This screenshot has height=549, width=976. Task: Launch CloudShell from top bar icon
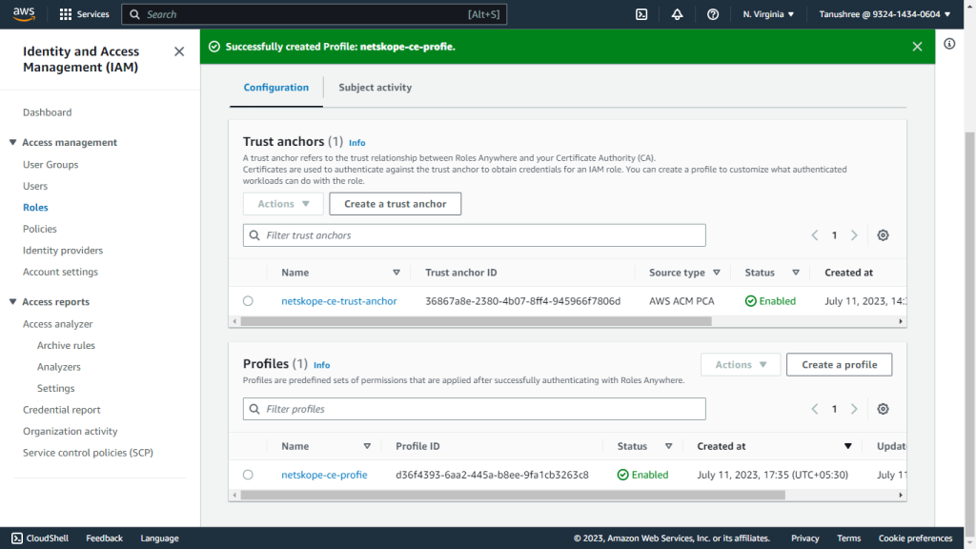641,13
